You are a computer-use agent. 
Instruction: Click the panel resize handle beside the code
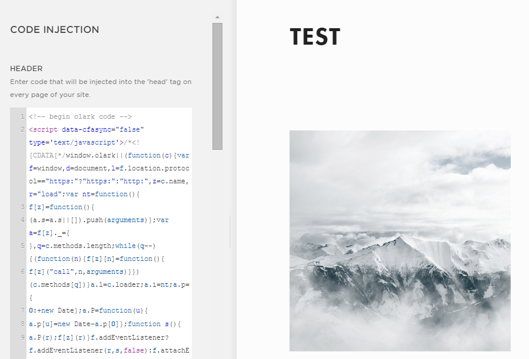tap(230, 223)
